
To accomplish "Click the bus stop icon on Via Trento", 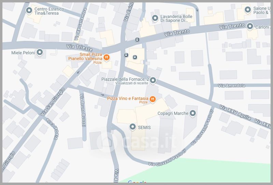I will click(x=137, y=40).
